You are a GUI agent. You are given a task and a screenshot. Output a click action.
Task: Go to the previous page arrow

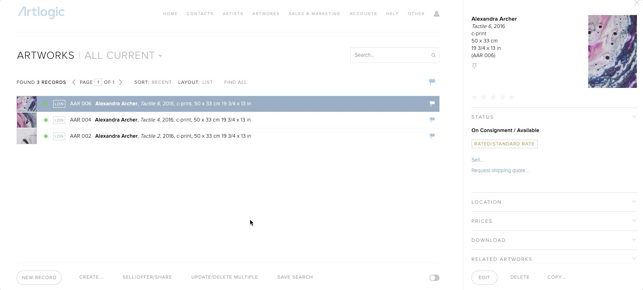tap(74, 82)
